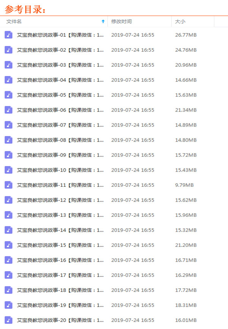The image size is (228, 329).
Task: Sort by the 修改时间 column header
Action: point(121,22)
